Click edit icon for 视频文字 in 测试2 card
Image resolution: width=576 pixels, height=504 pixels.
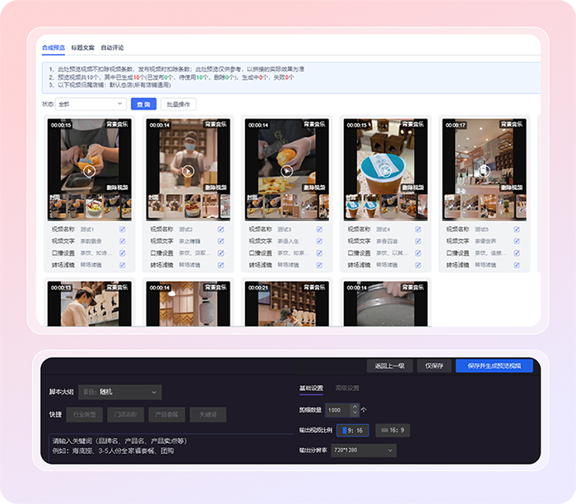pos(221,242)
